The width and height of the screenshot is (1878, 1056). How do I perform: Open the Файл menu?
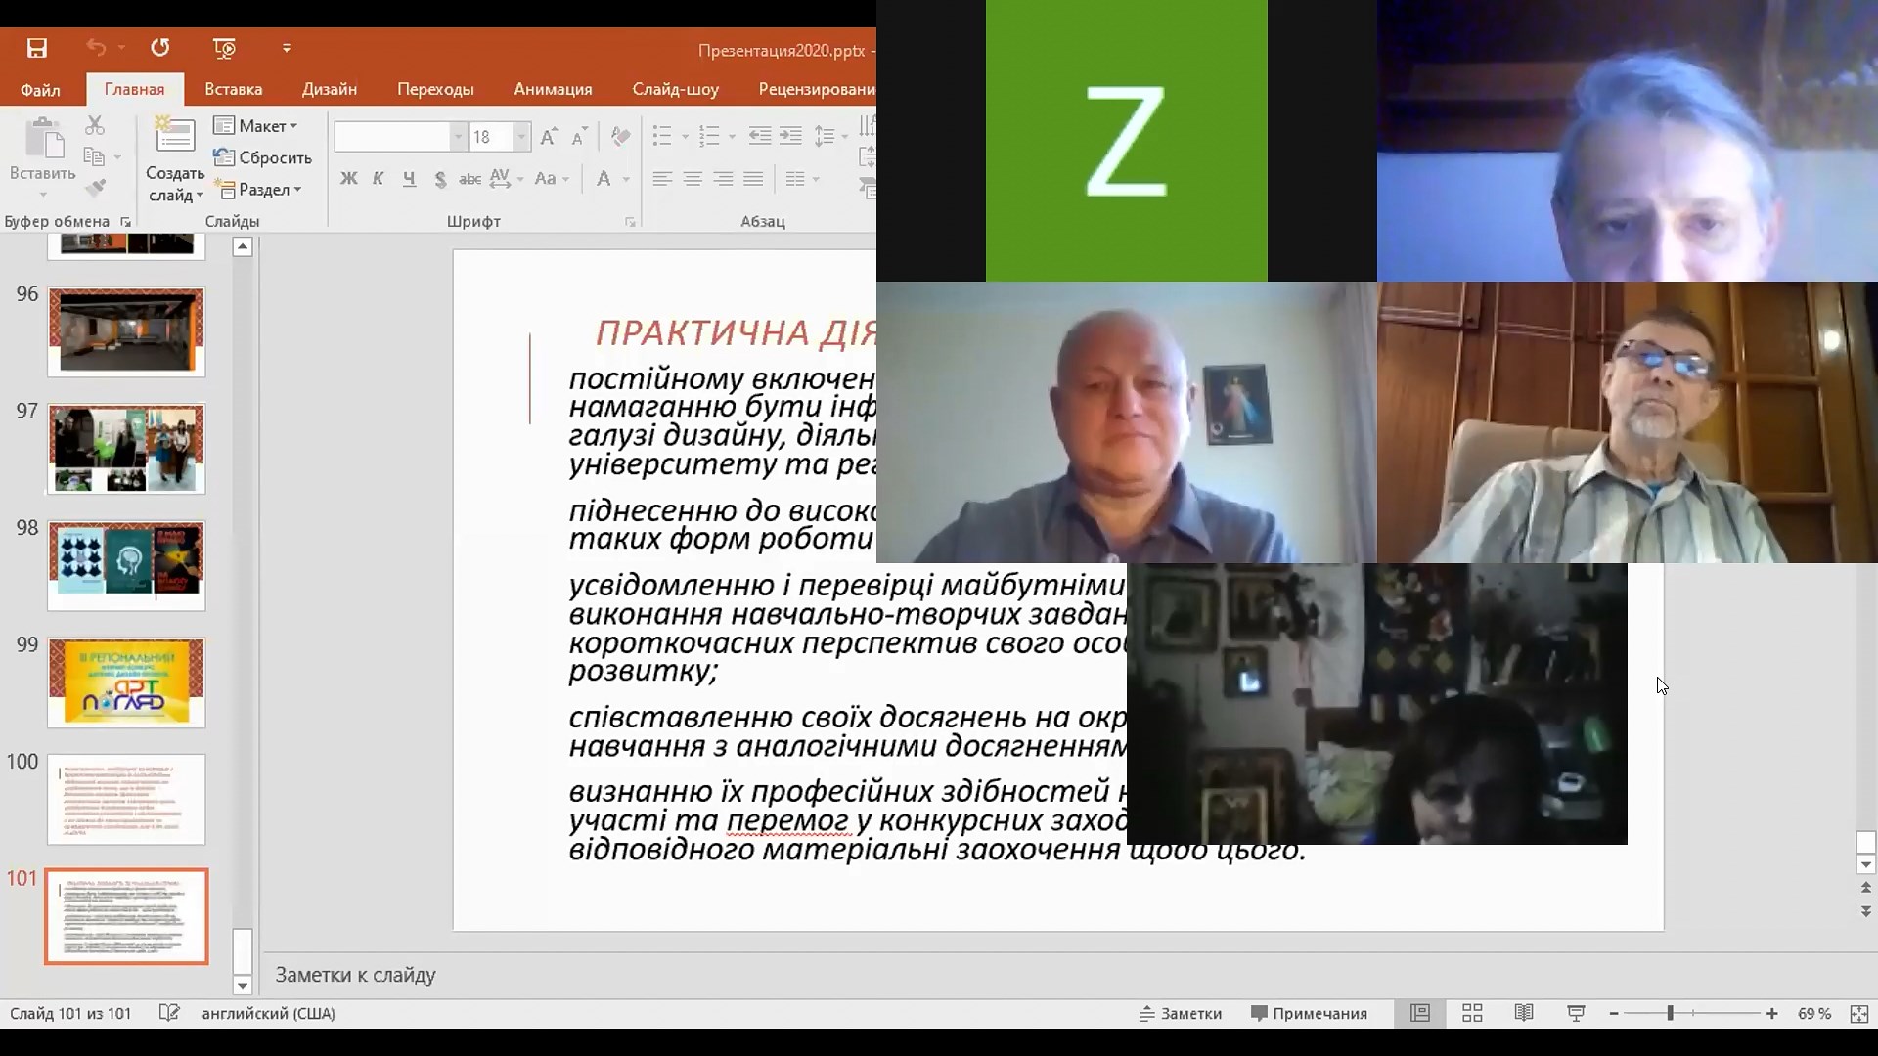tap(40, 89)
